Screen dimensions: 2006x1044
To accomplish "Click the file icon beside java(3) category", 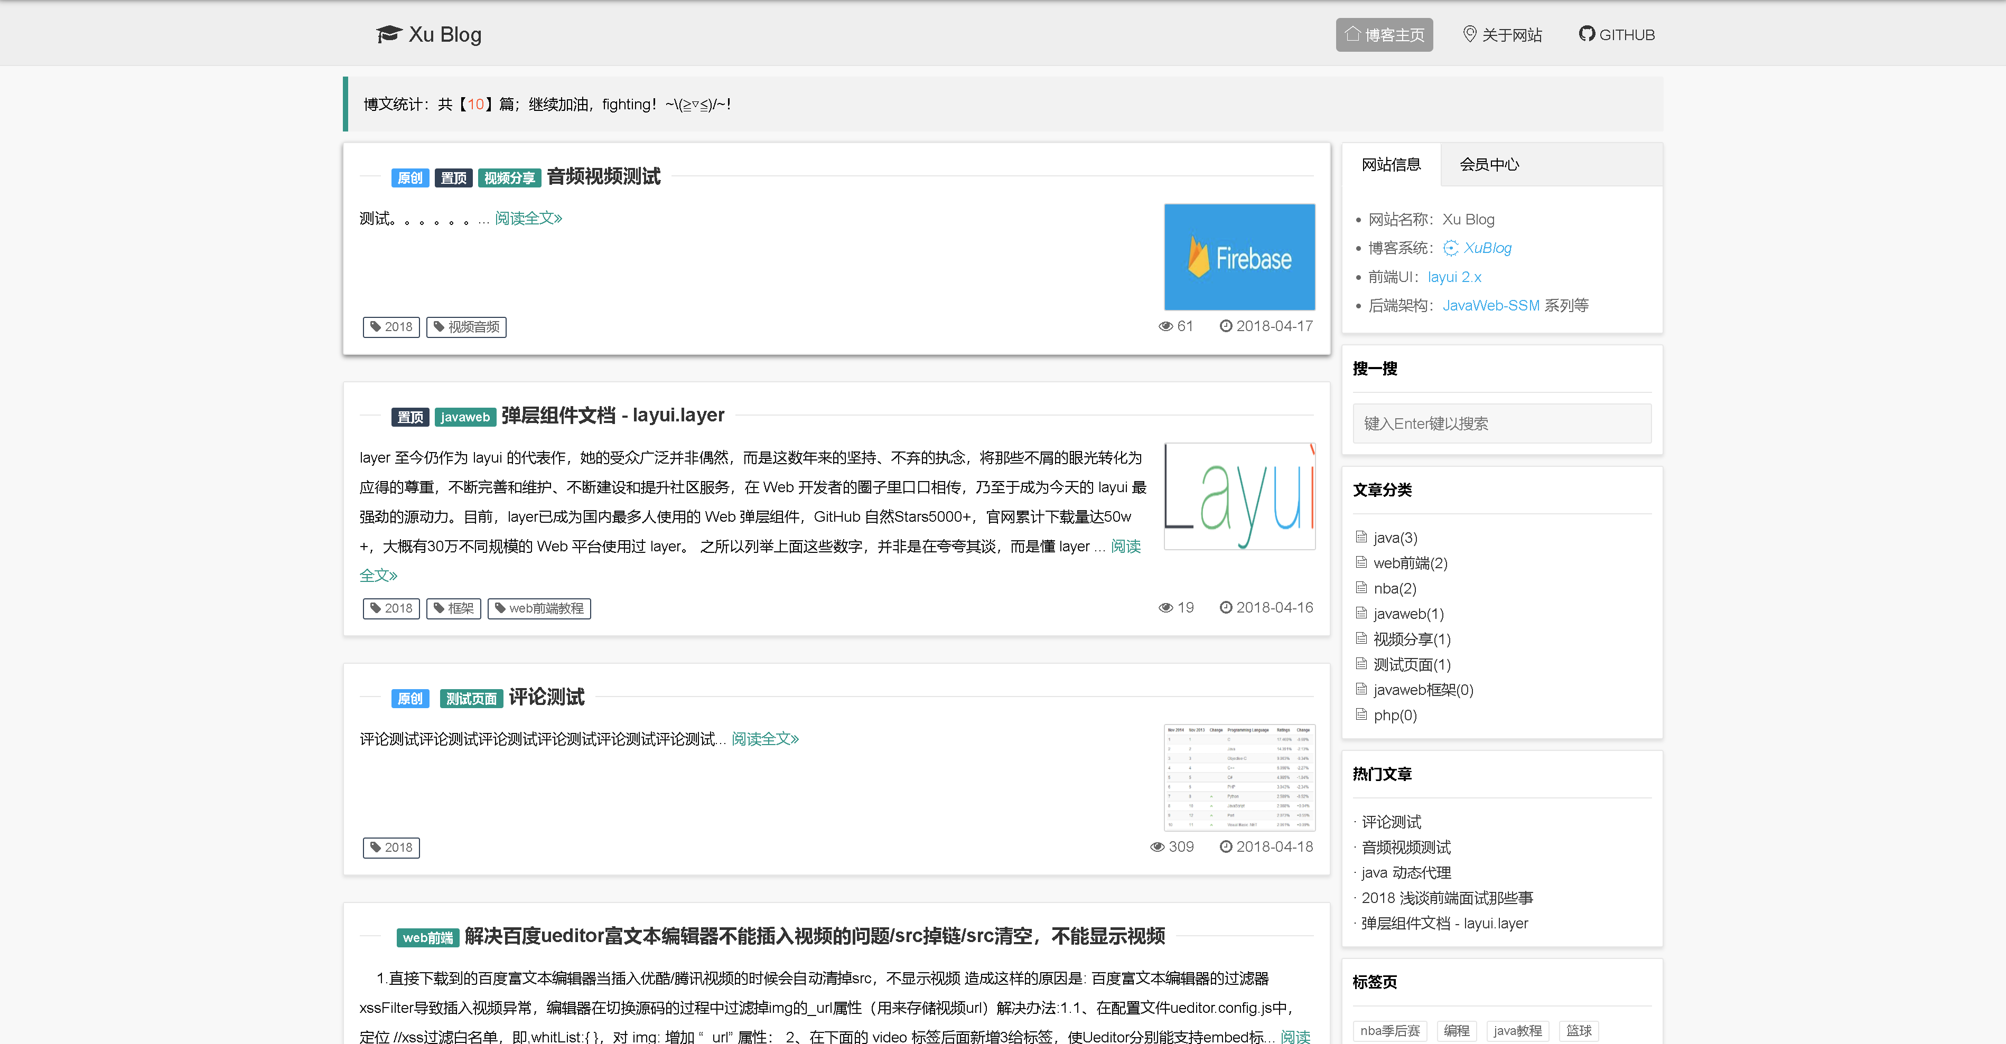I will [x=1361, y=537].
